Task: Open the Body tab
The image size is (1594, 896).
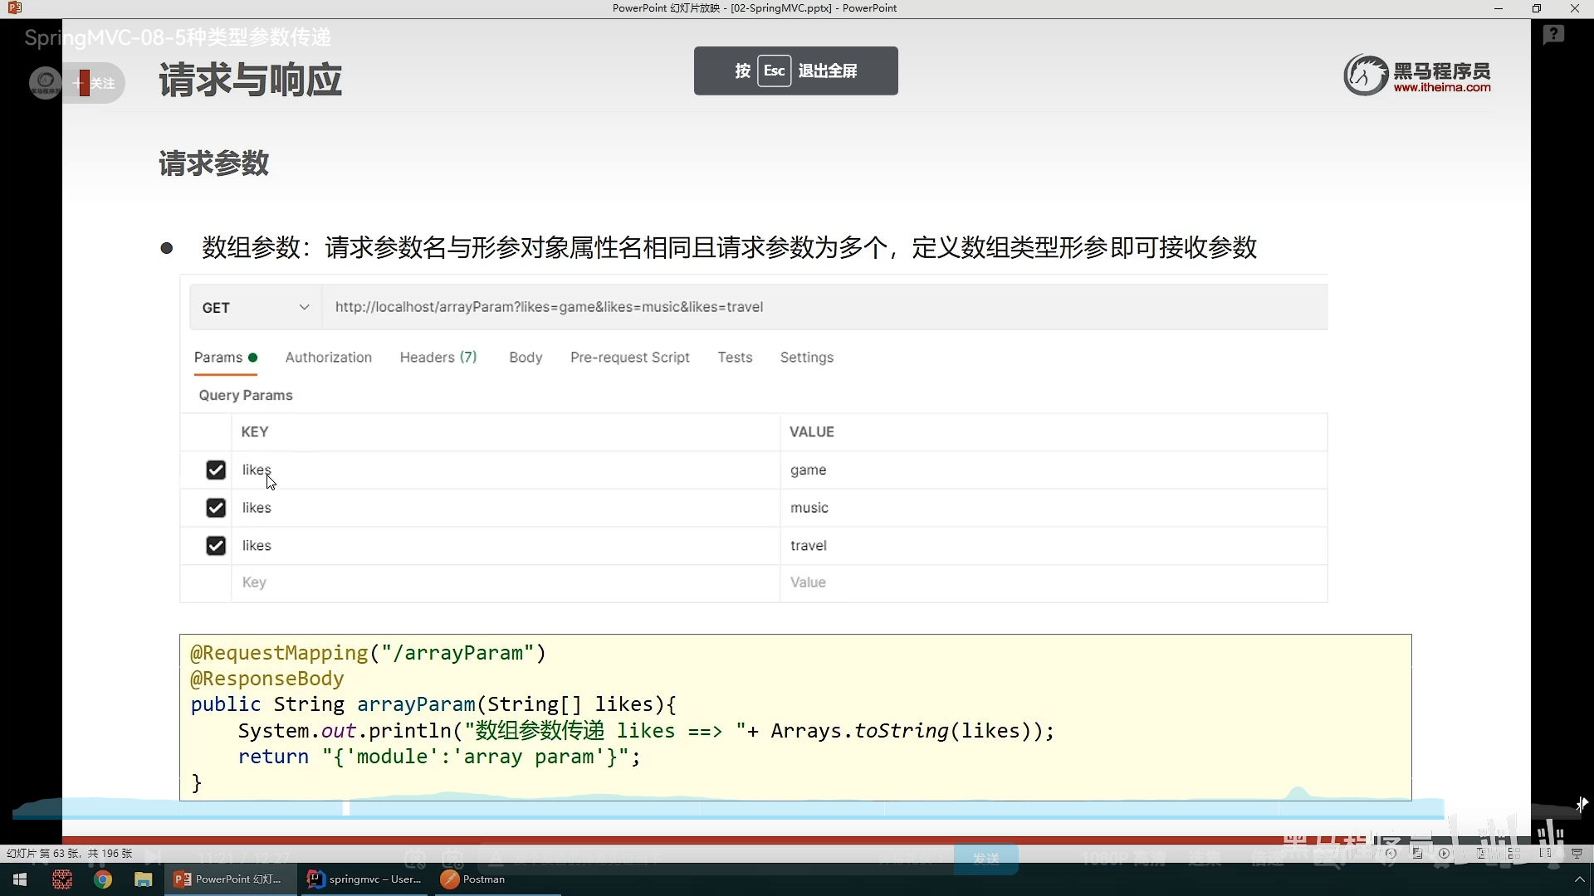Action: 526,358
